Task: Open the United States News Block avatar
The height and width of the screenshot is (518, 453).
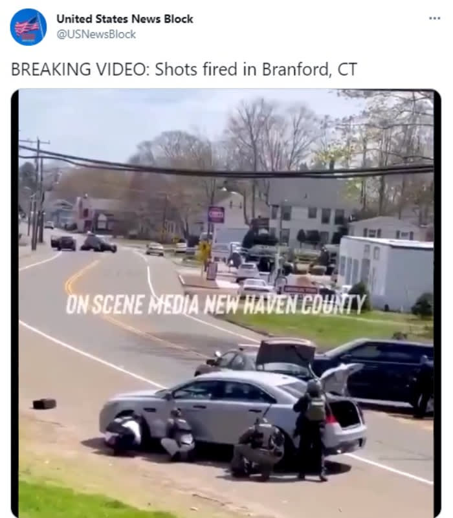Action: coord(28,27)
